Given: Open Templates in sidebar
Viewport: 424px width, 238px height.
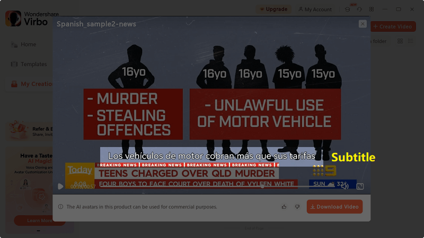Looking at the screenshot, I should click(29, 64).
